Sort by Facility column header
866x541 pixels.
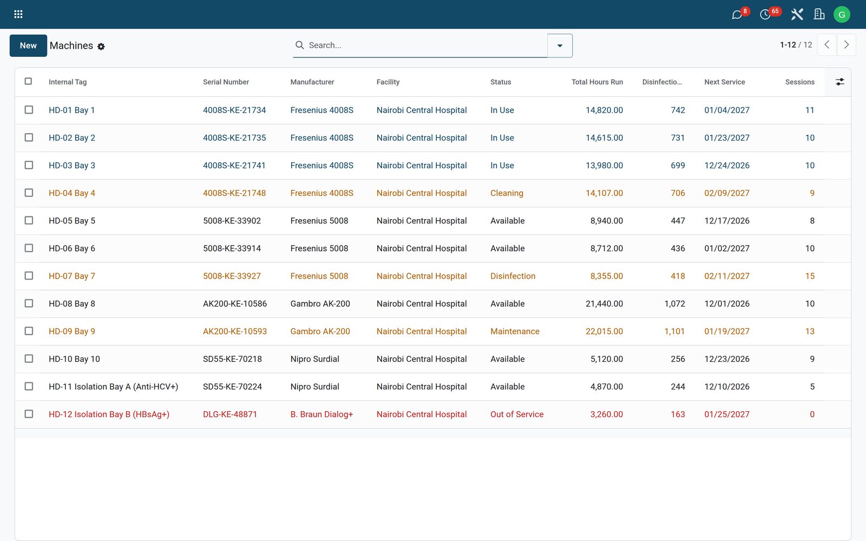388,82
